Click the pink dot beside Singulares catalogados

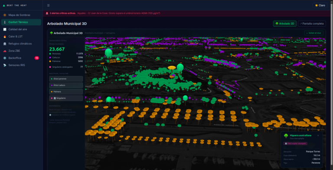coord(50,67)
